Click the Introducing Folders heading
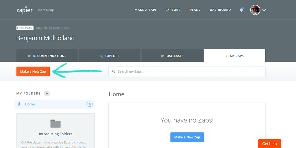Viewport: 296px width, 148px height. click(x=55, y=134)
